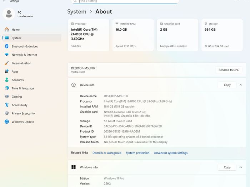Click the Time & language globe icon
Image resolution: width=250 pixels, height=187 pixels.
click(x=7, y=88)
